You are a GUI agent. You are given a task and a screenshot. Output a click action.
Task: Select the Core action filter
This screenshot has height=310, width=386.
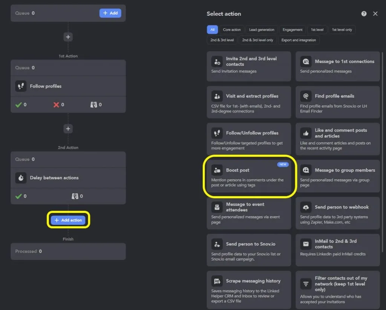[232, 29]
